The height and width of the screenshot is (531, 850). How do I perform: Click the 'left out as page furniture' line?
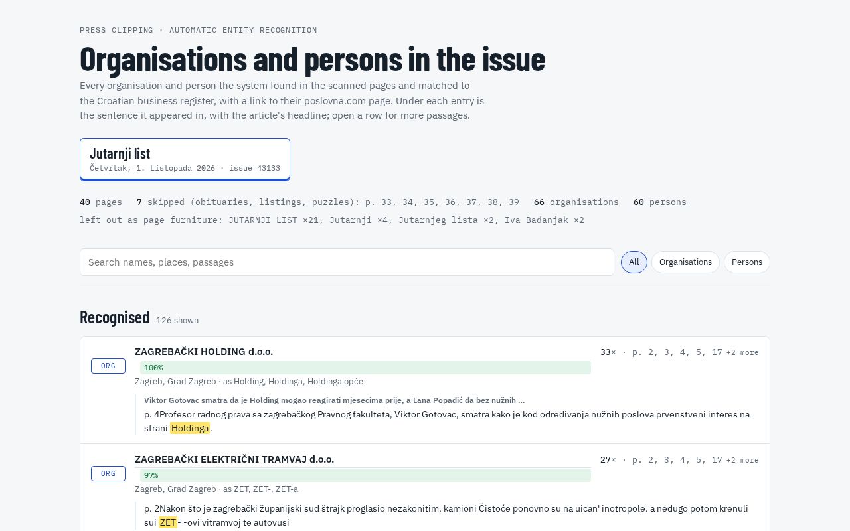pyautogui.click(x=332, y=220)
